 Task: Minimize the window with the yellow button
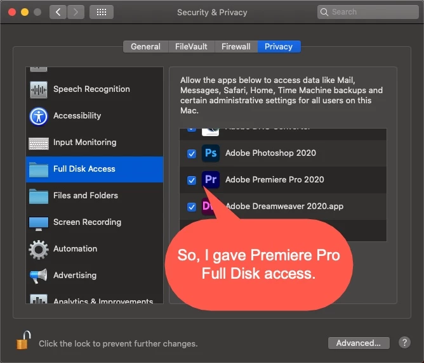pyautogui.click(x=25, y=12)
